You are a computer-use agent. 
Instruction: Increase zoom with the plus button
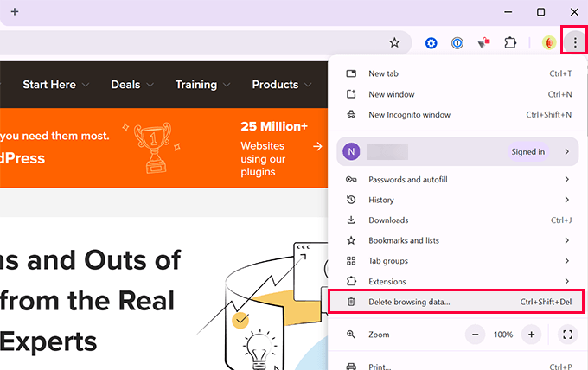tap(531, 335)
